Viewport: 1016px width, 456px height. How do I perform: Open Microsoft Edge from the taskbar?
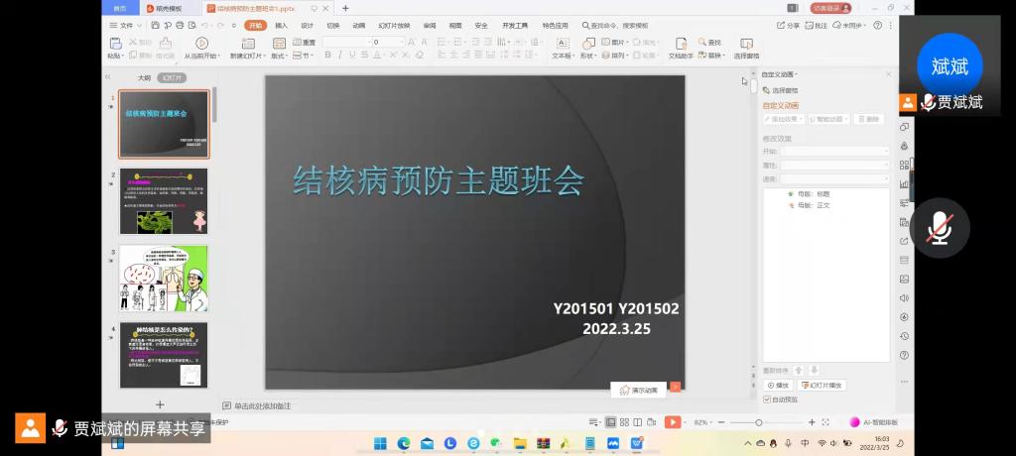coord(404,443)
